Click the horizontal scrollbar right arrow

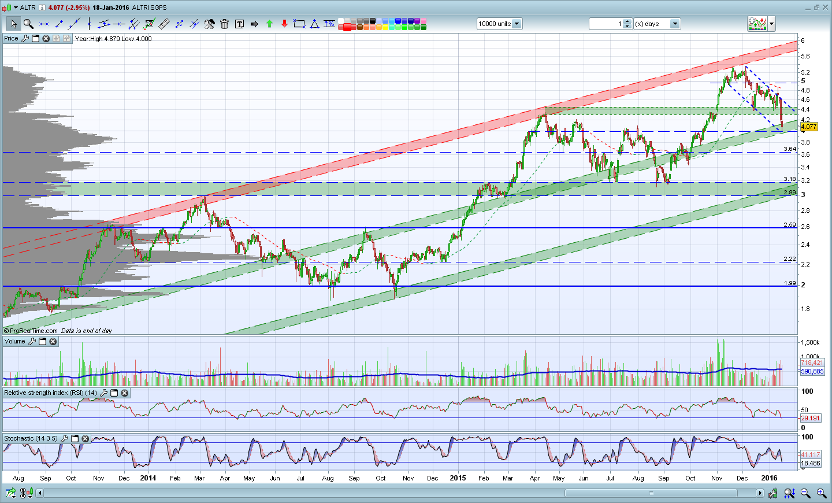click(760, 493)
